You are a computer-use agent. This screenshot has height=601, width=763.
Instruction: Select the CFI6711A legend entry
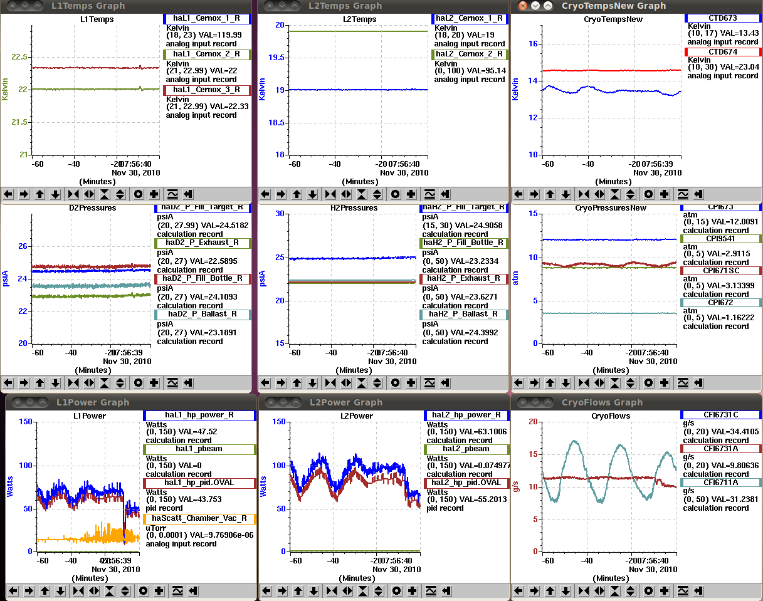[721, 483]
